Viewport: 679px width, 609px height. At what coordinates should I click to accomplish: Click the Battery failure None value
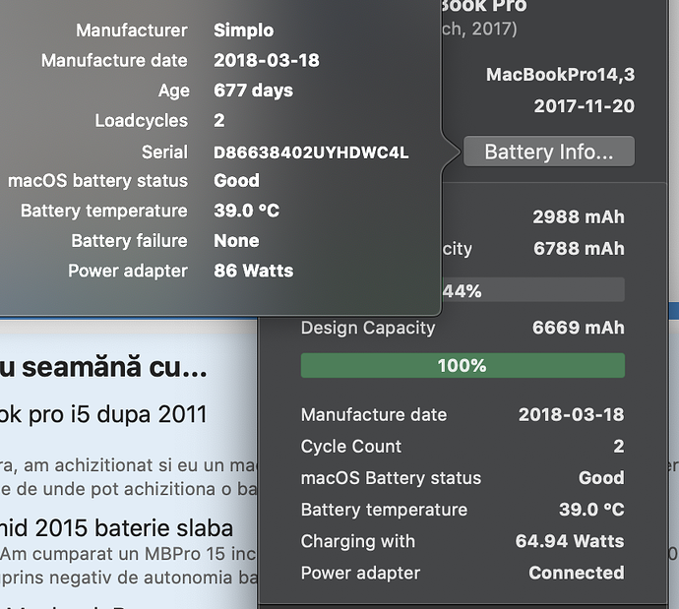[236, 240]
